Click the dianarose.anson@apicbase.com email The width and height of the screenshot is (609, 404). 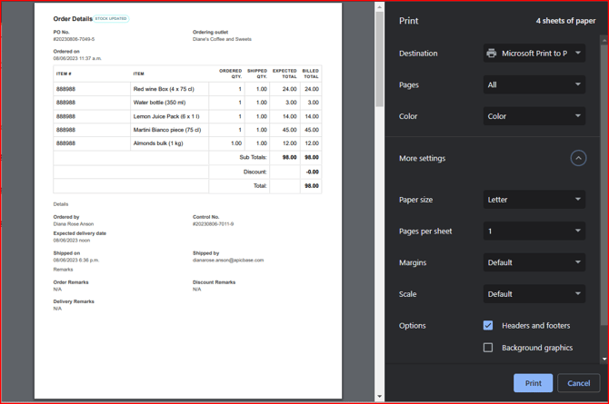pos(228,260)
